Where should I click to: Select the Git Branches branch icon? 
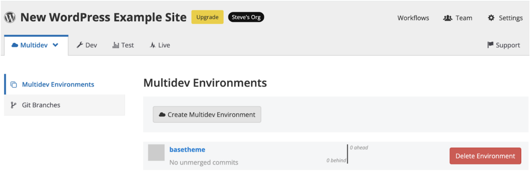13,105
